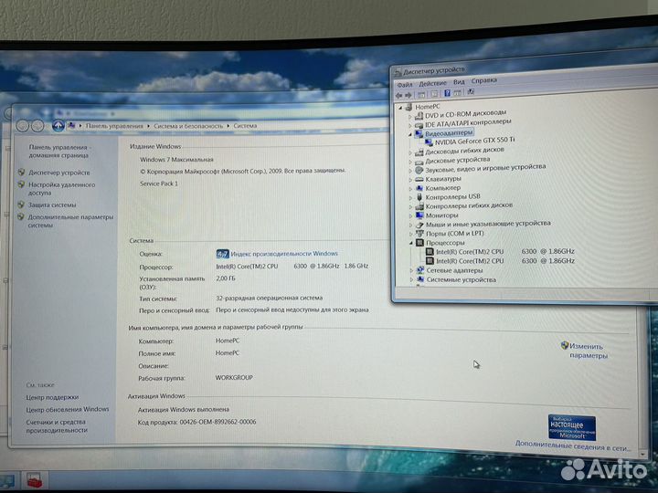Go to Панель управления in breadcrumb
This screenshot has width=658, height=493.
(x=114, y=126)
